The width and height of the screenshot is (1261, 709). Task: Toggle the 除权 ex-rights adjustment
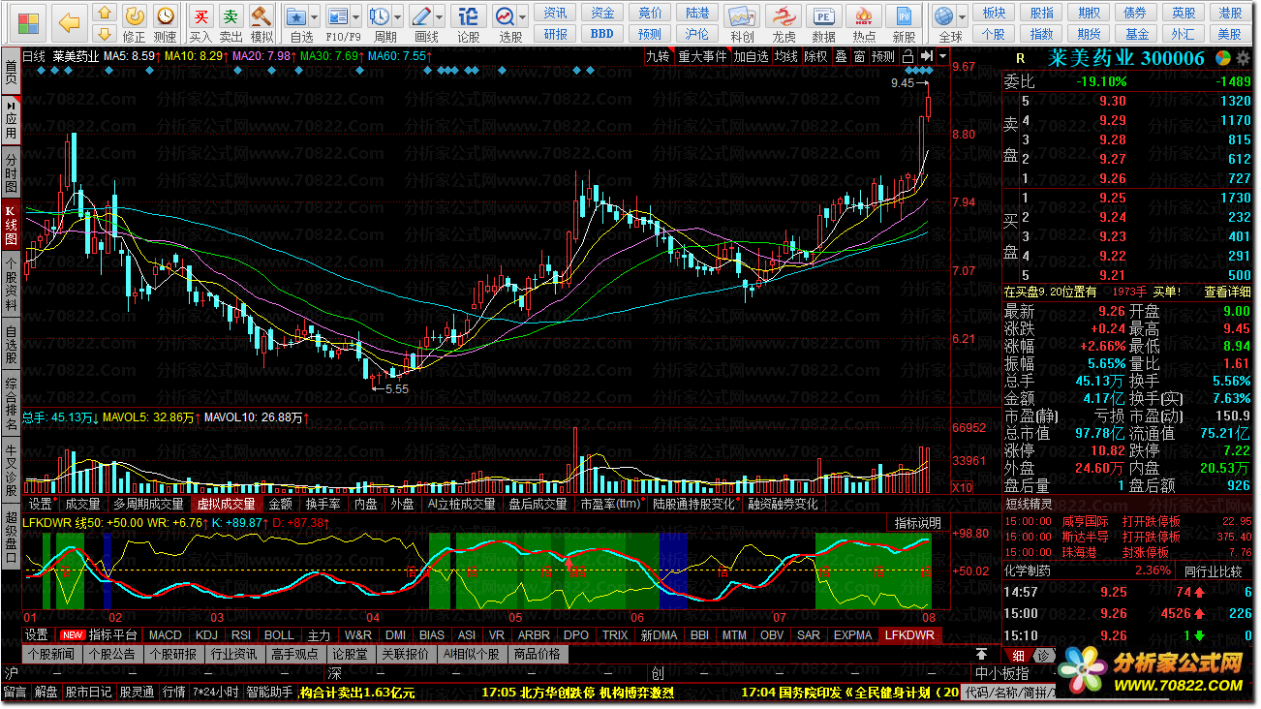[x=815, y=56]
